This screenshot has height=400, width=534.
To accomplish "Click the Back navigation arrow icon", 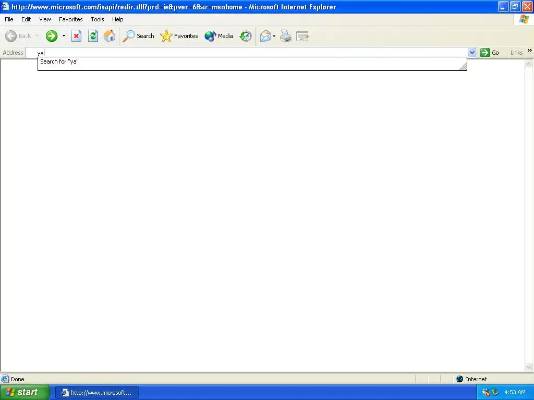I will (11, 36).
